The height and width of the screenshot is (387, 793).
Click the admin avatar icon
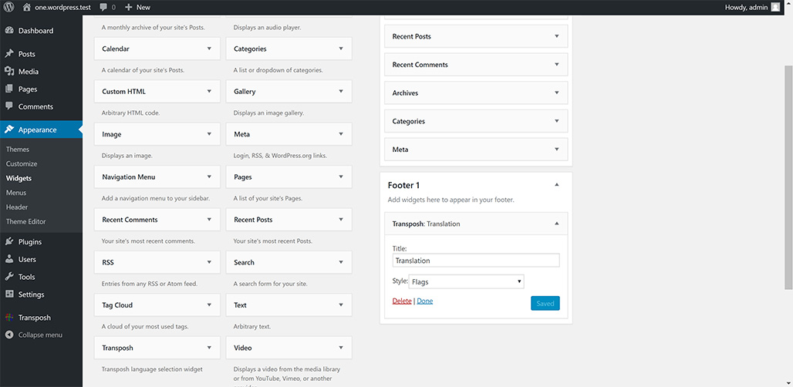pyautogui.click(x=775, y=7)
